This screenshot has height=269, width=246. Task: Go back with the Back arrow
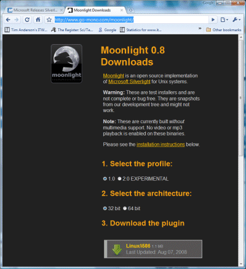point(8,20)
